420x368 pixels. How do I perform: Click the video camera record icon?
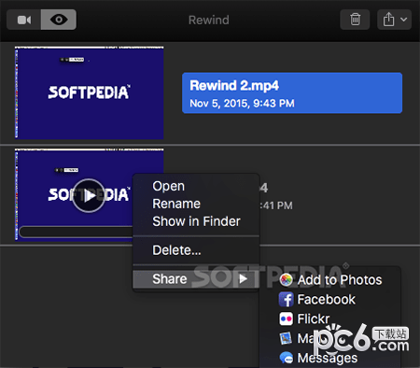click(24, 20)
